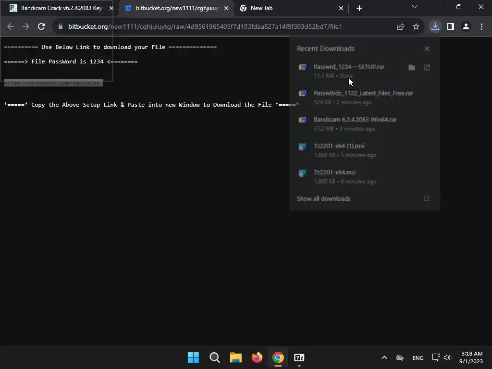Click 7z2201-x64.msi installer icon
492x369 pixels.
point(302,173)
